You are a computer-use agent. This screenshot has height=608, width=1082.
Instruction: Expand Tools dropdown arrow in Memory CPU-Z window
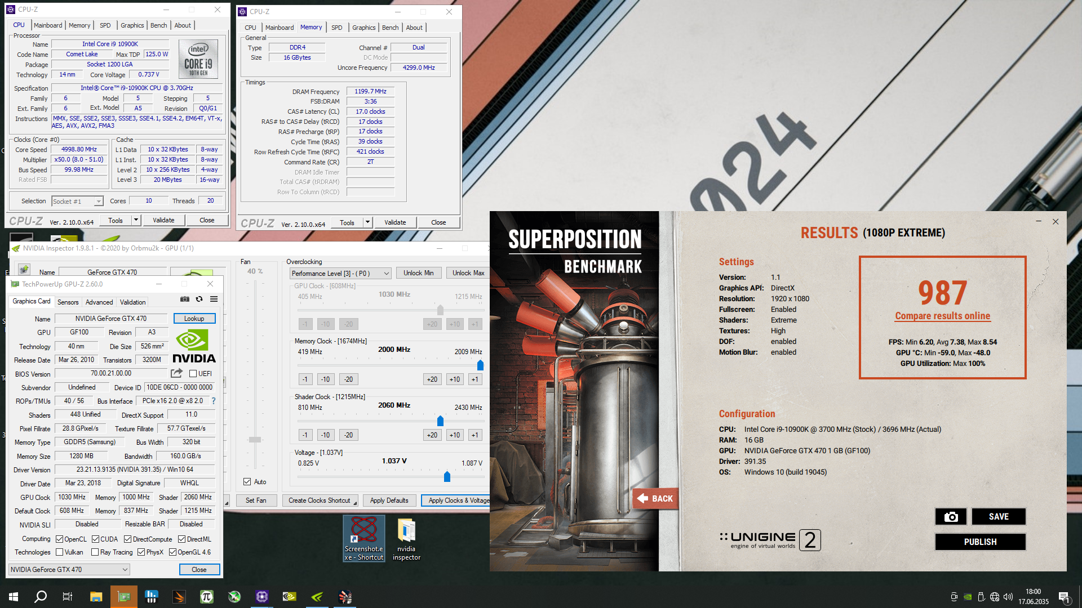[367, 222]
